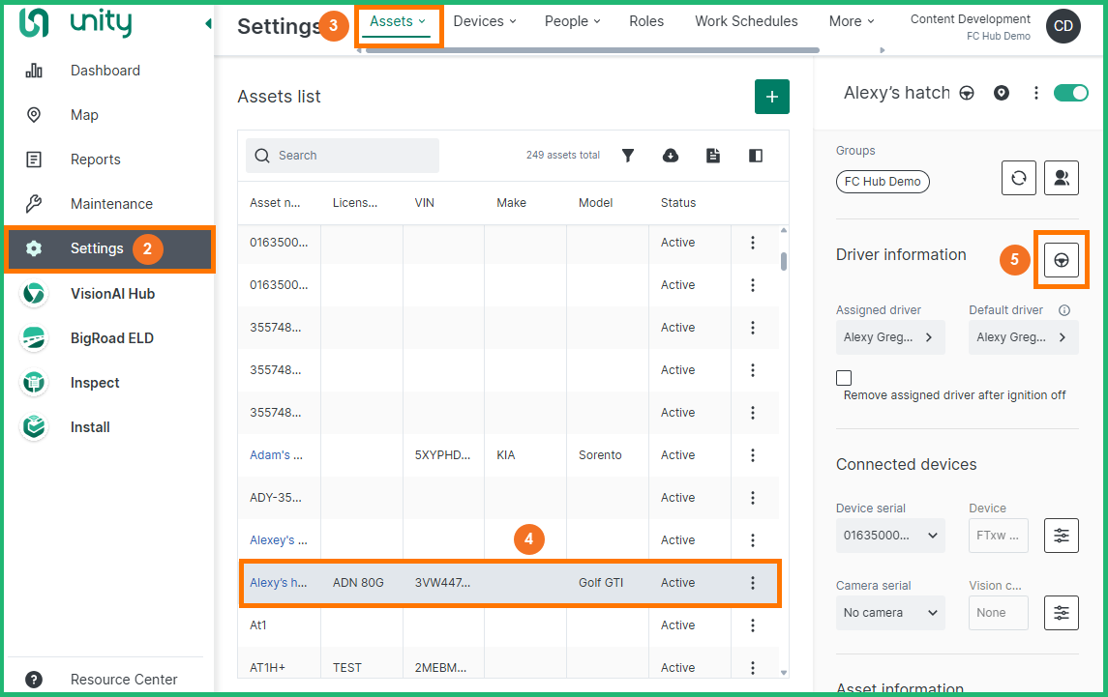Click the green add asset plus button
Image resolution: width=1108 pixels, height=697 pixels.
pyautogui.click(x=771, y=97)
